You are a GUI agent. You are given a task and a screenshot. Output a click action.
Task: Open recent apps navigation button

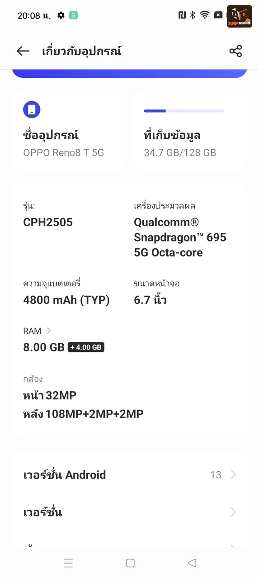coord(68,563)
